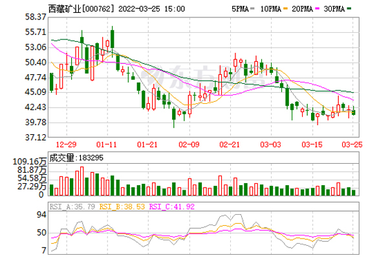Click the RSI_B:38.53 indicator label
Image resolution: width=388 pixels, height=258 pixels.
[x=124, y=207]
